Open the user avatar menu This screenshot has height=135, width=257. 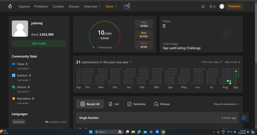point(222,6)
